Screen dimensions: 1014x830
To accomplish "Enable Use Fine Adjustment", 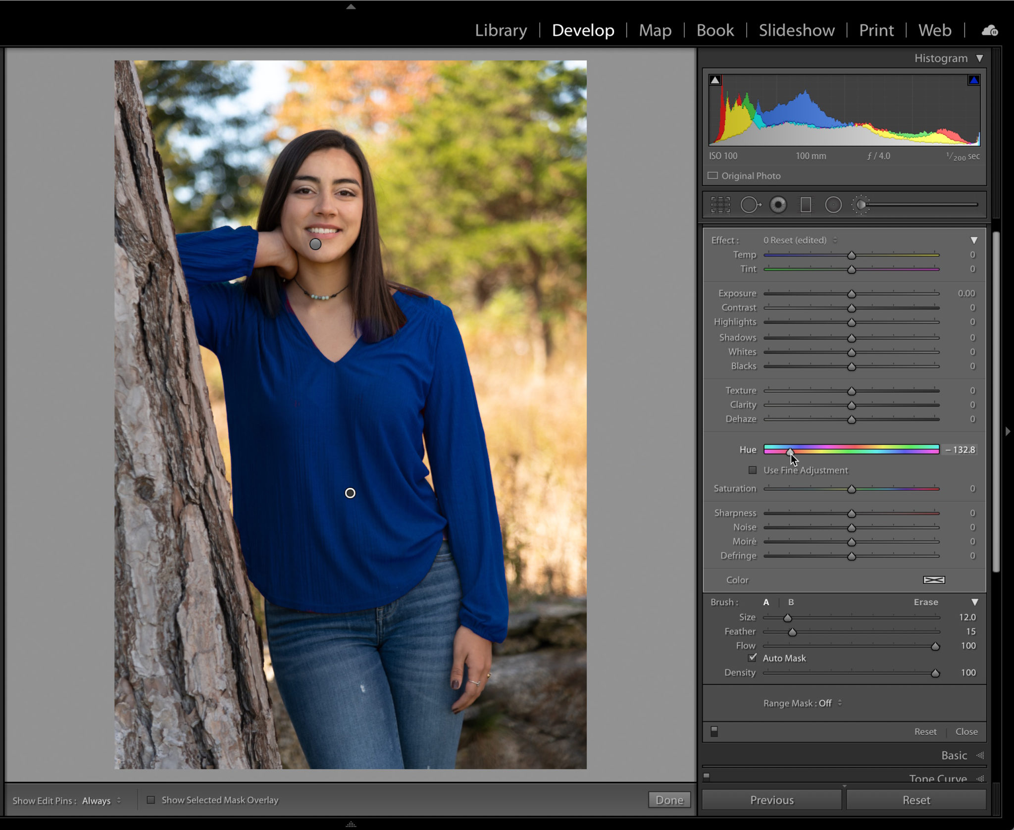I will pos(754,470).
